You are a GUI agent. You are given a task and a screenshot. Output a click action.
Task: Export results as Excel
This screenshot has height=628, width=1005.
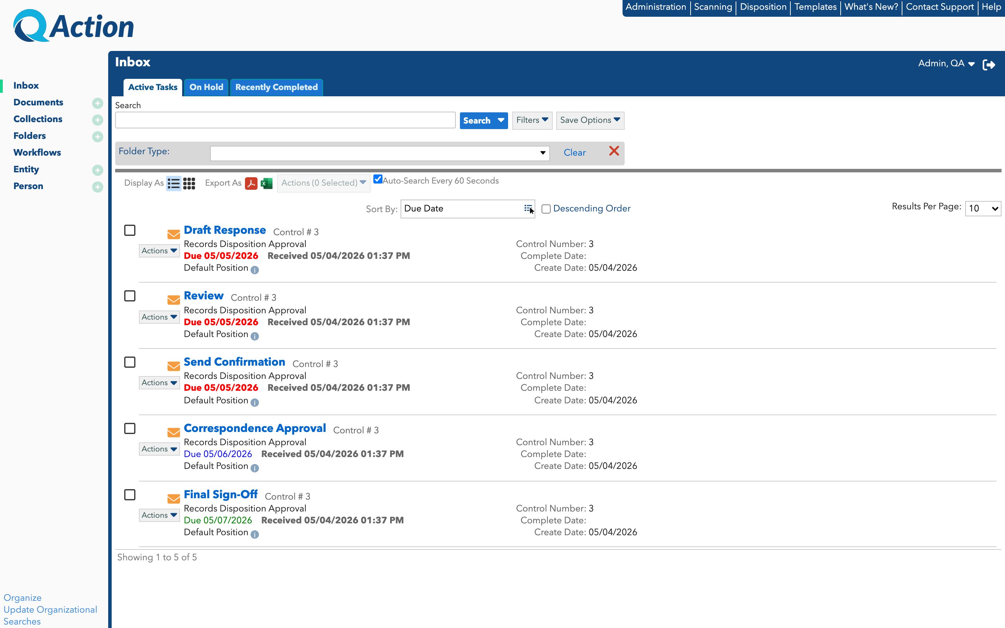(267, 183)
